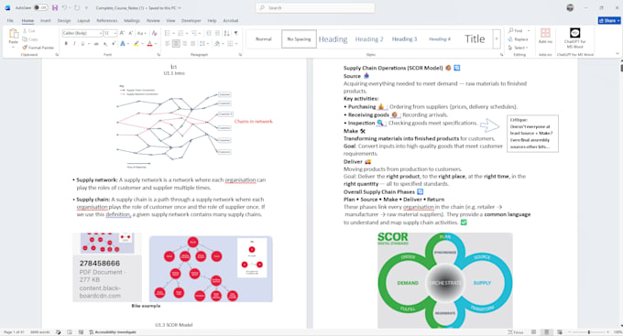The image size is (623, 336).
Task: Open the References tab
Action: 107,20
